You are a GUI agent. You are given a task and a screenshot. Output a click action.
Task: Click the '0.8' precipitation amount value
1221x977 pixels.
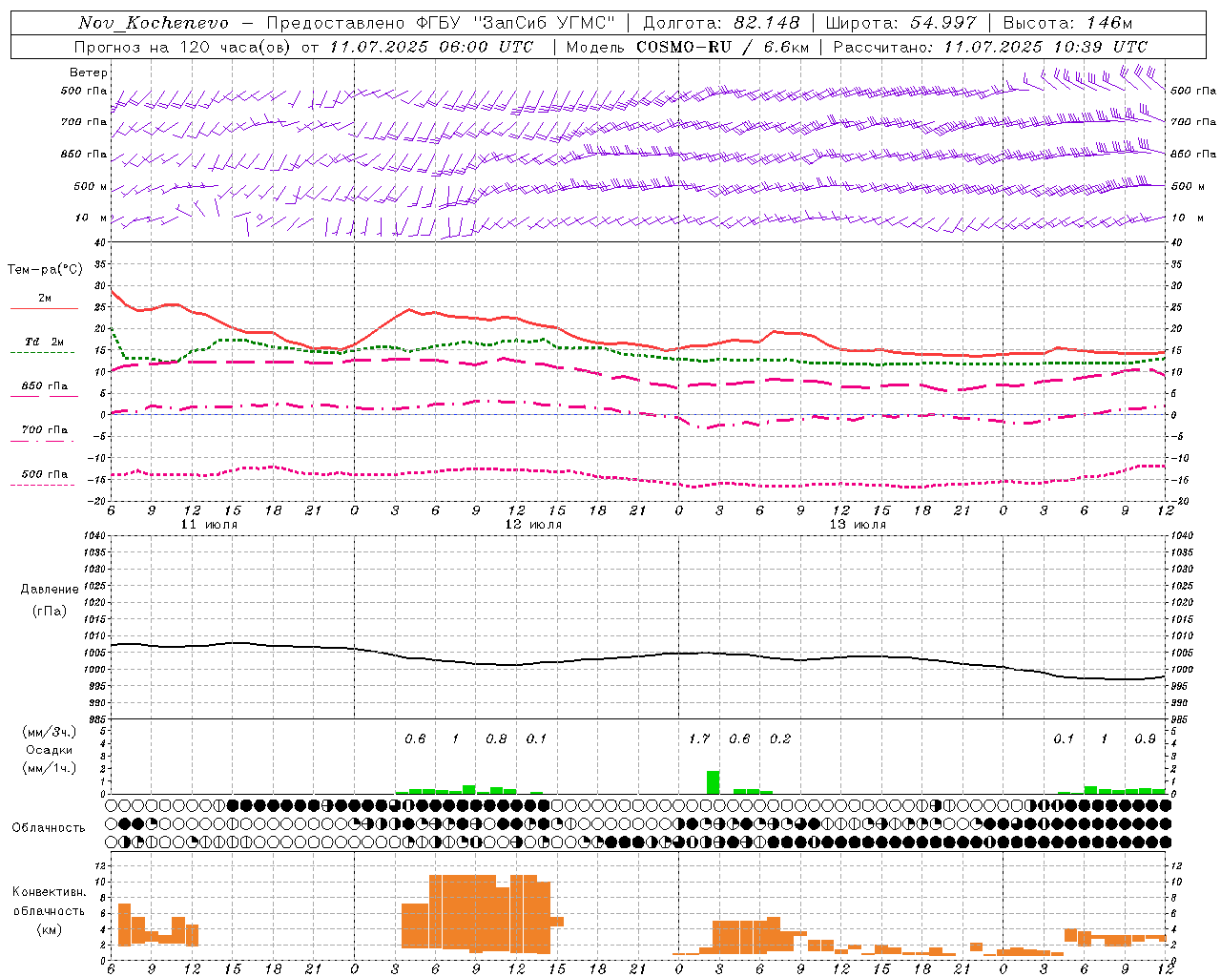496,738
